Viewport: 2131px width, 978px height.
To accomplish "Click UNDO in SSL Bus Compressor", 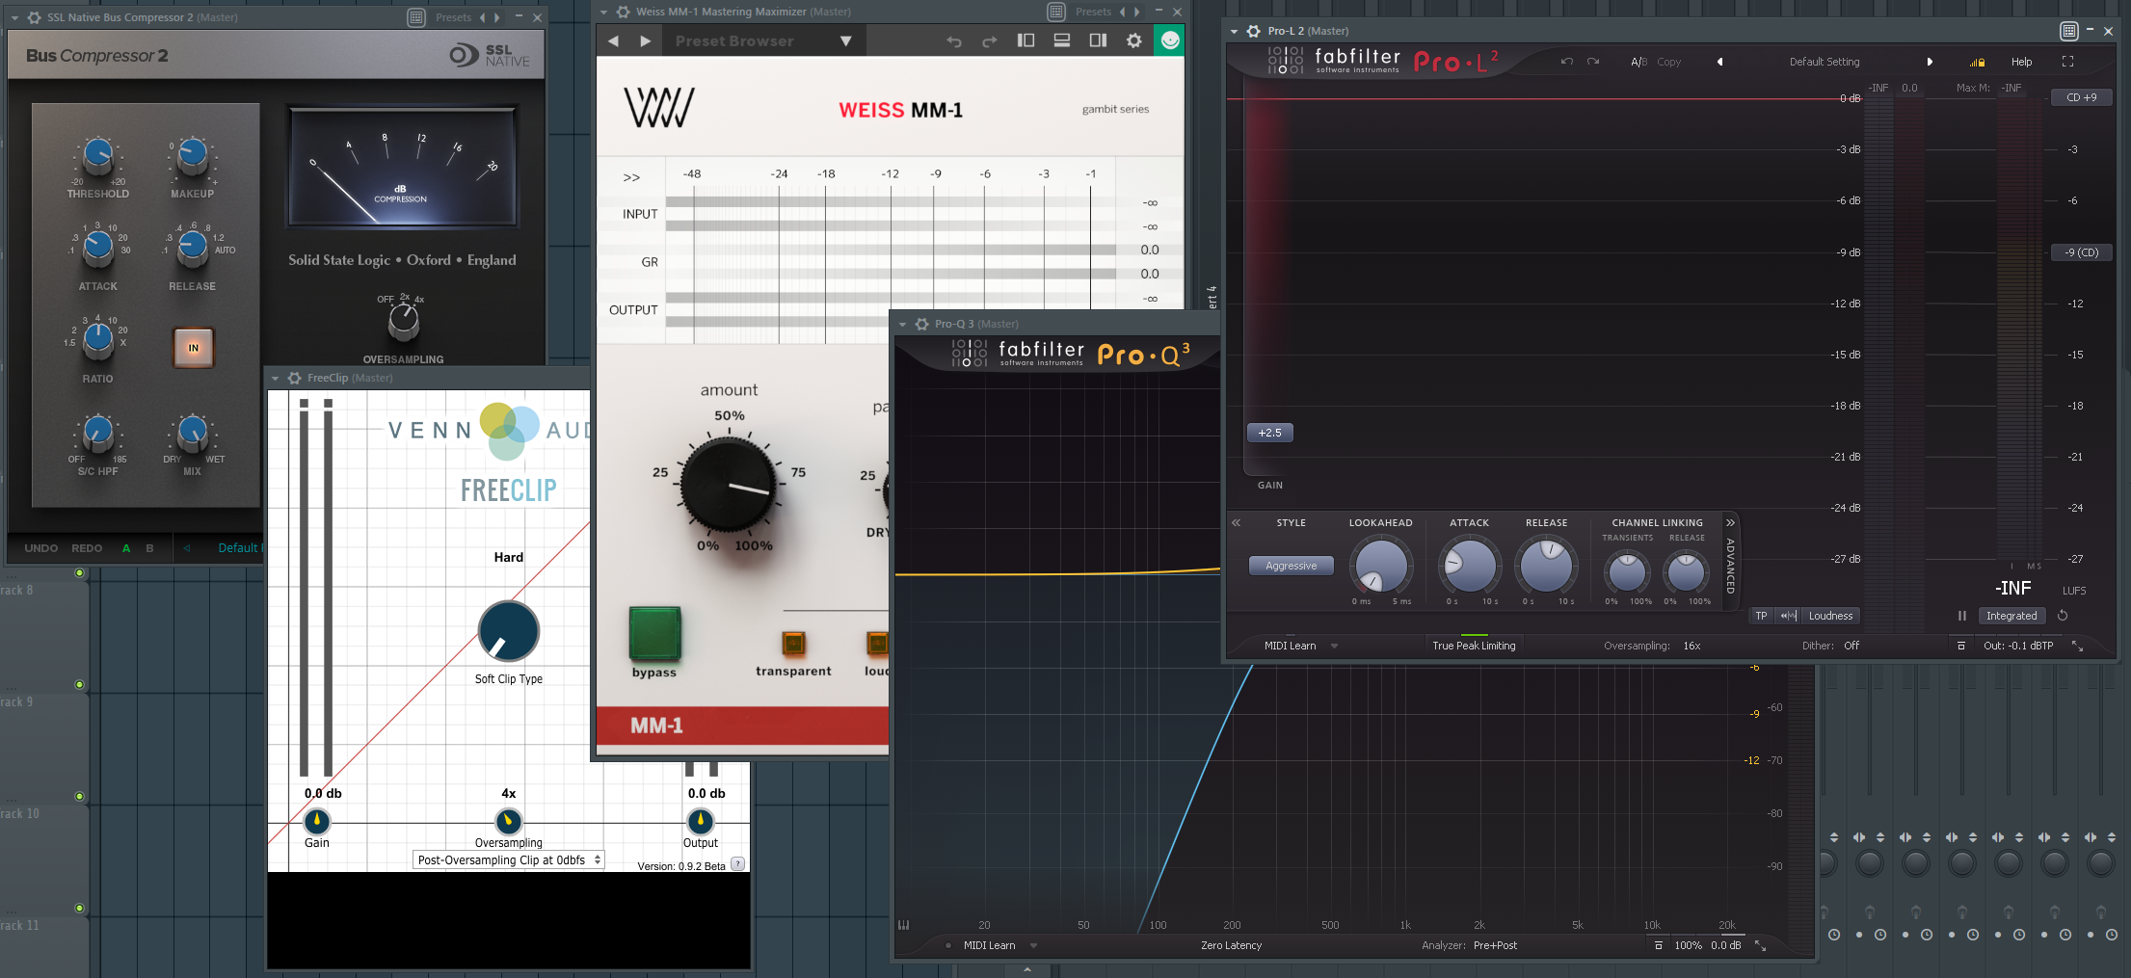I will [x=40, y=548].
